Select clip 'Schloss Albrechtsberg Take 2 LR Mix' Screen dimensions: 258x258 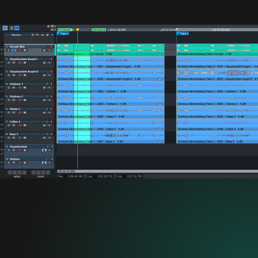[x=217, y=50]
